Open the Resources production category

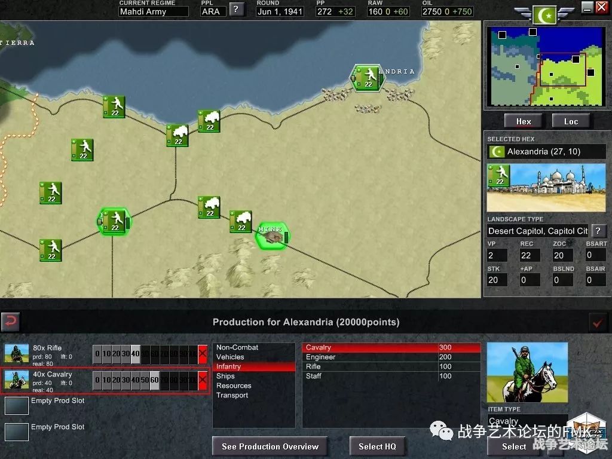tap(253, 385)
